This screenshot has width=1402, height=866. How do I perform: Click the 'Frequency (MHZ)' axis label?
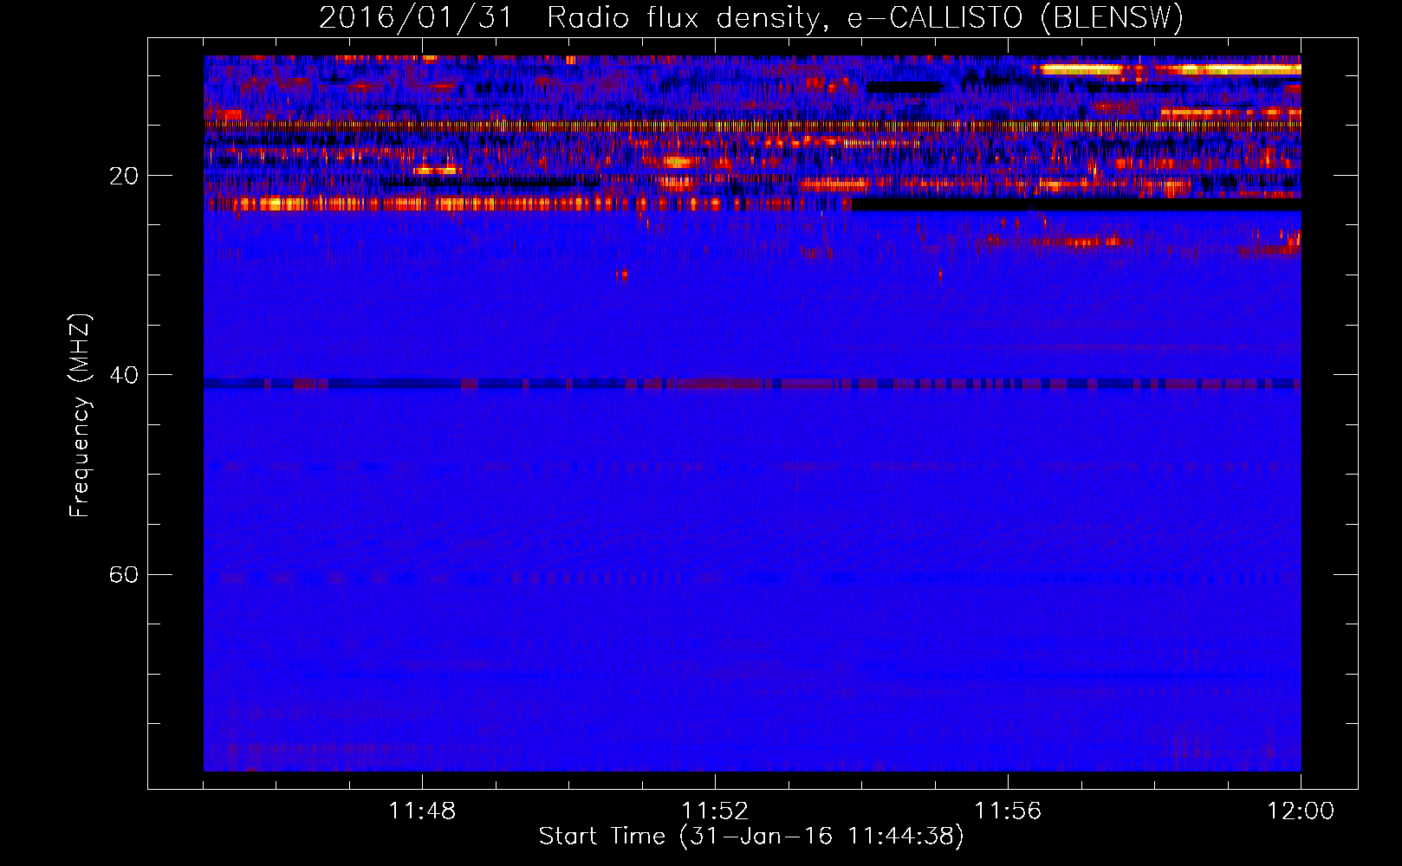80,416
